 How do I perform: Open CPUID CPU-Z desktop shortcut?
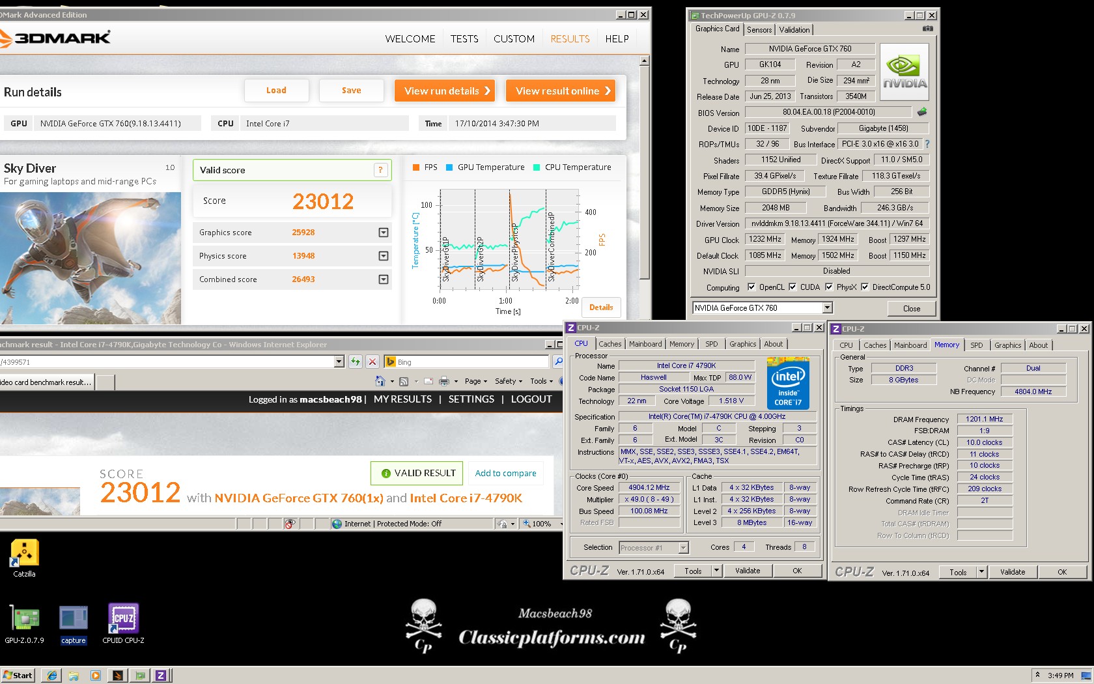(123, 624)
